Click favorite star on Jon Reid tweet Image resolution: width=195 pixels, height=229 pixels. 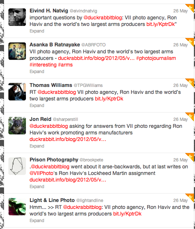tap(190, 116)
